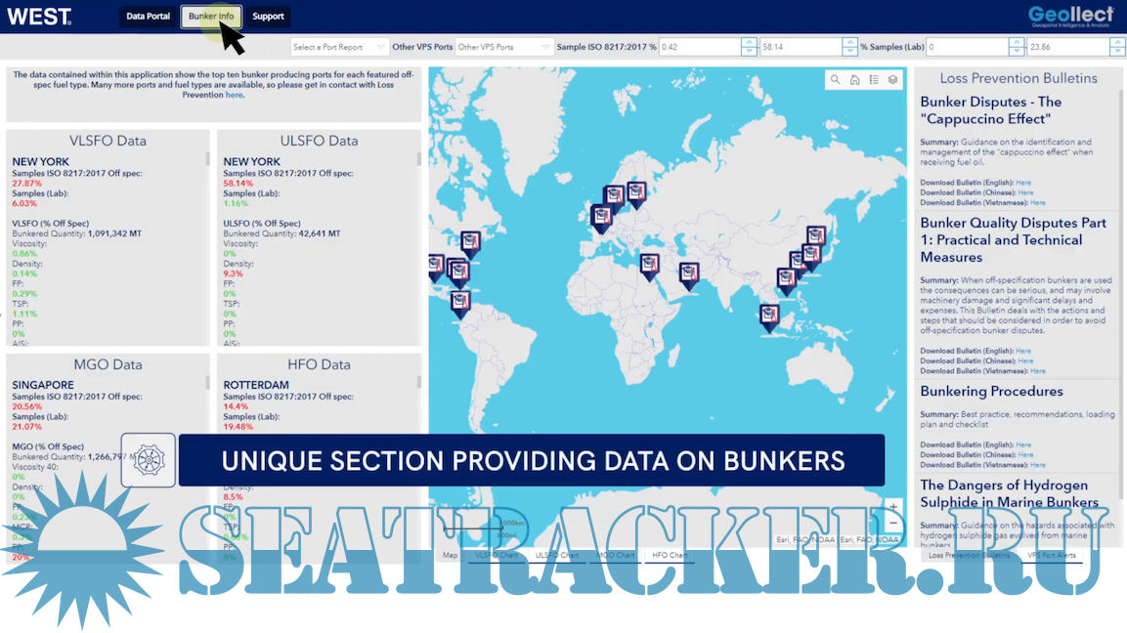This screenshot has width=1127, height=633.
Task: Open the map layers stack icon
Action: tap(892, 80)
